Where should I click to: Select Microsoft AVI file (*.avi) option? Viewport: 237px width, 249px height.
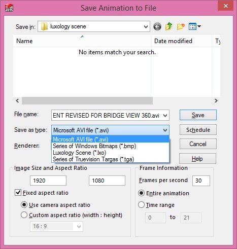(x=110, y=139)
